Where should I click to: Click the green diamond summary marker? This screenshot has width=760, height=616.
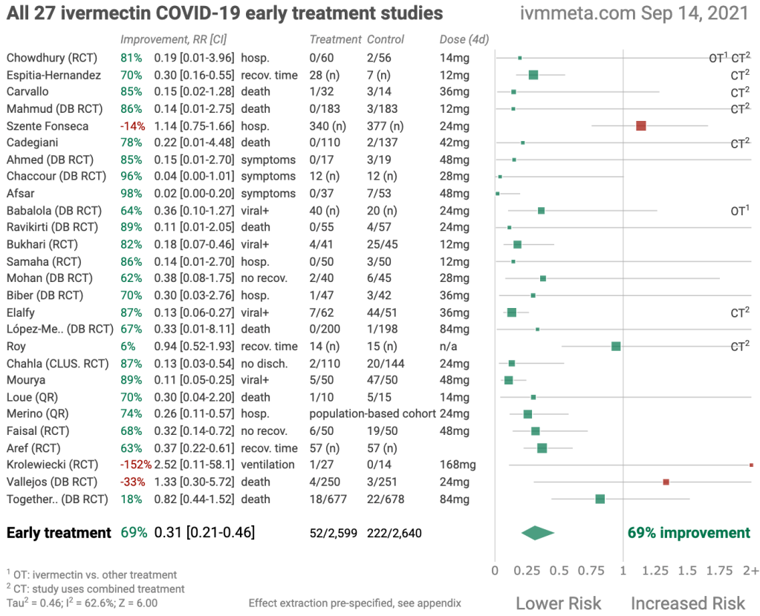click(538, 532)
